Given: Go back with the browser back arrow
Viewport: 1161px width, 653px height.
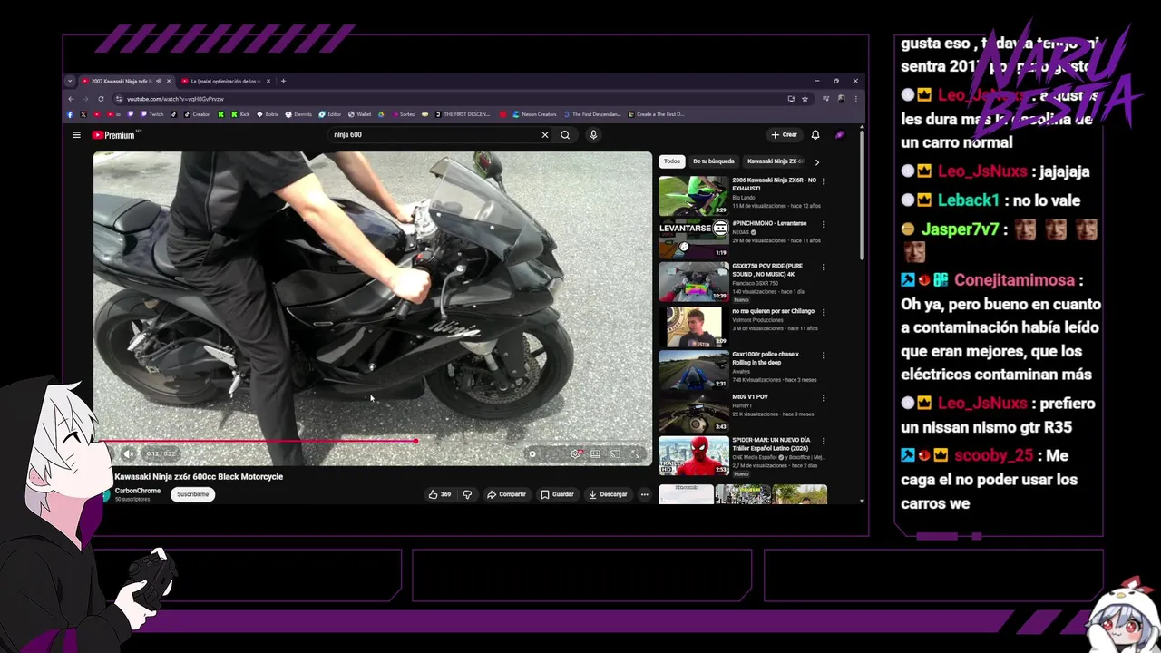Looking at the screenshot, I should tap(71, 99).
